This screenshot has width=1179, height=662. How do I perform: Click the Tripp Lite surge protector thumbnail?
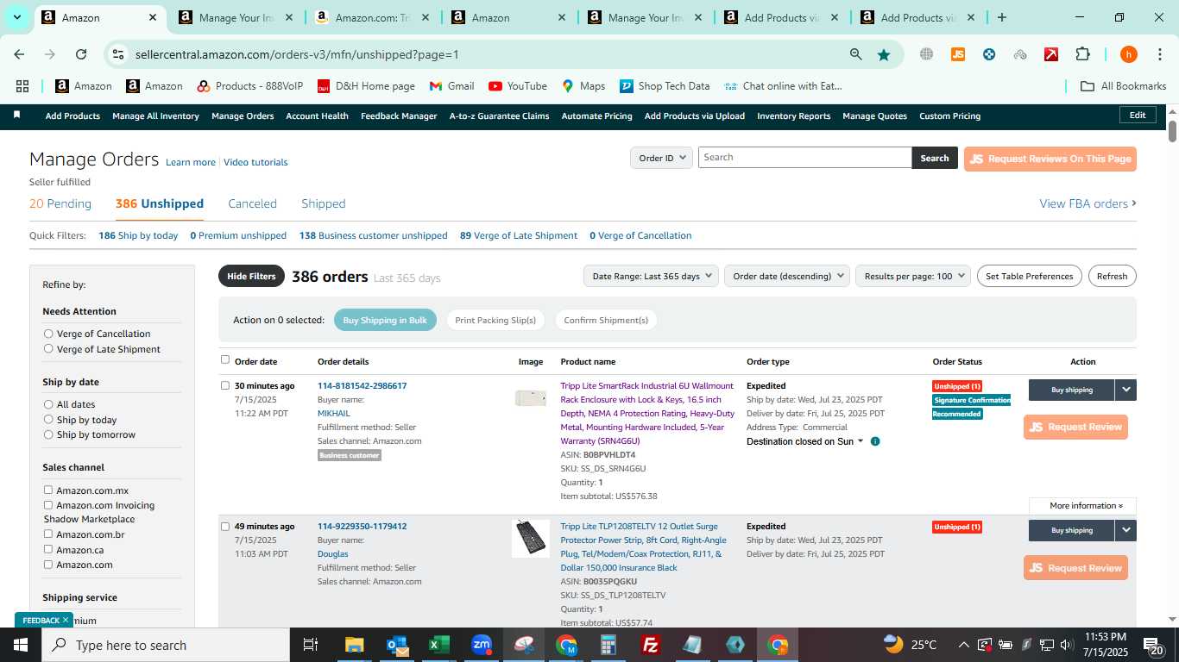530,538
